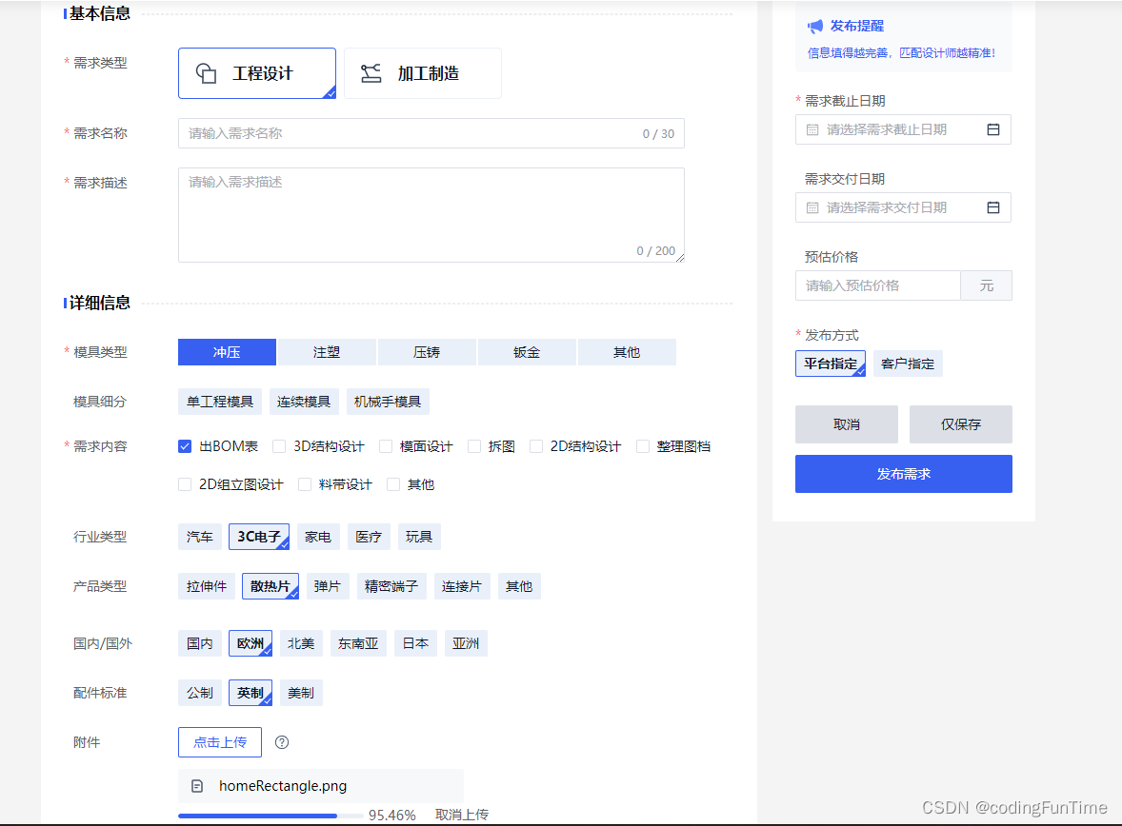1122x826 pixels.
Task: Click the help question mark icon beside 点击上传
Action: [282, 742]
